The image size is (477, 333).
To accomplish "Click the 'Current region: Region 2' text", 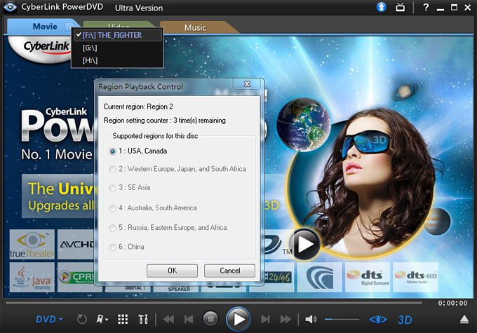I will (x=138, y=107).
